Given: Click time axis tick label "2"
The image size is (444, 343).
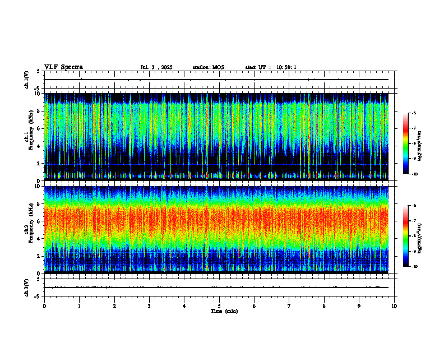Looking at the screenshot, I should pos(114,306).
